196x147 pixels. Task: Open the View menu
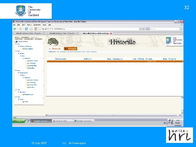[23, 25]
